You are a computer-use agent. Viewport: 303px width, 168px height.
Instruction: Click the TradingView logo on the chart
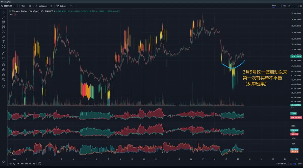pos(11,153)
